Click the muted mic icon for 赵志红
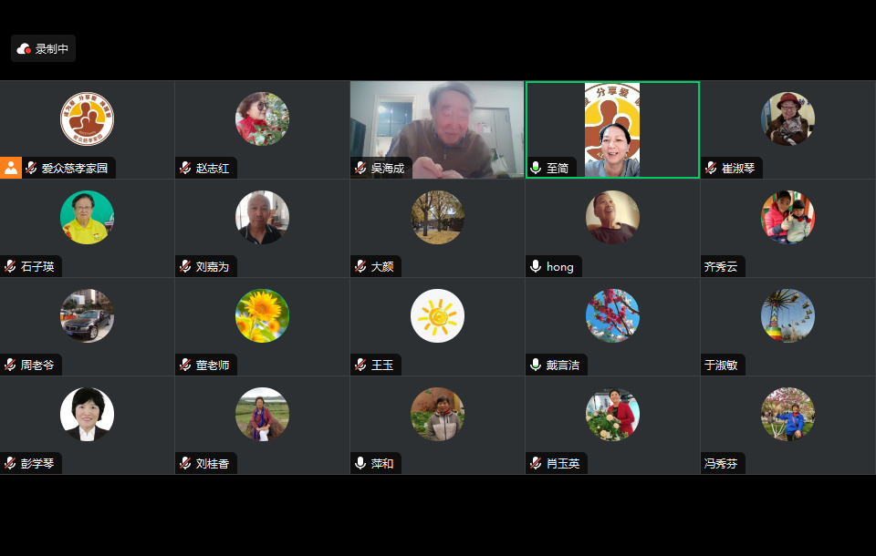876x556 pixels. [x=185, y=168]
